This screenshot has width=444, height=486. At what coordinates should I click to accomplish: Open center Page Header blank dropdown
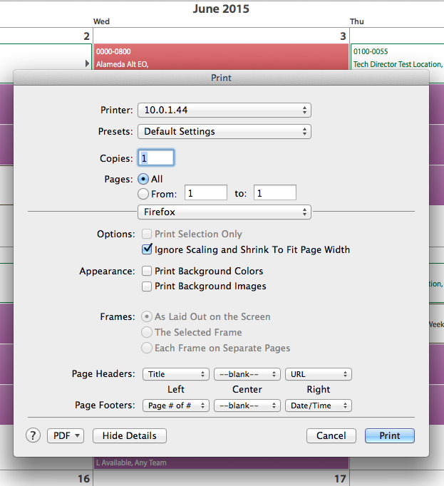pos(247,374)
